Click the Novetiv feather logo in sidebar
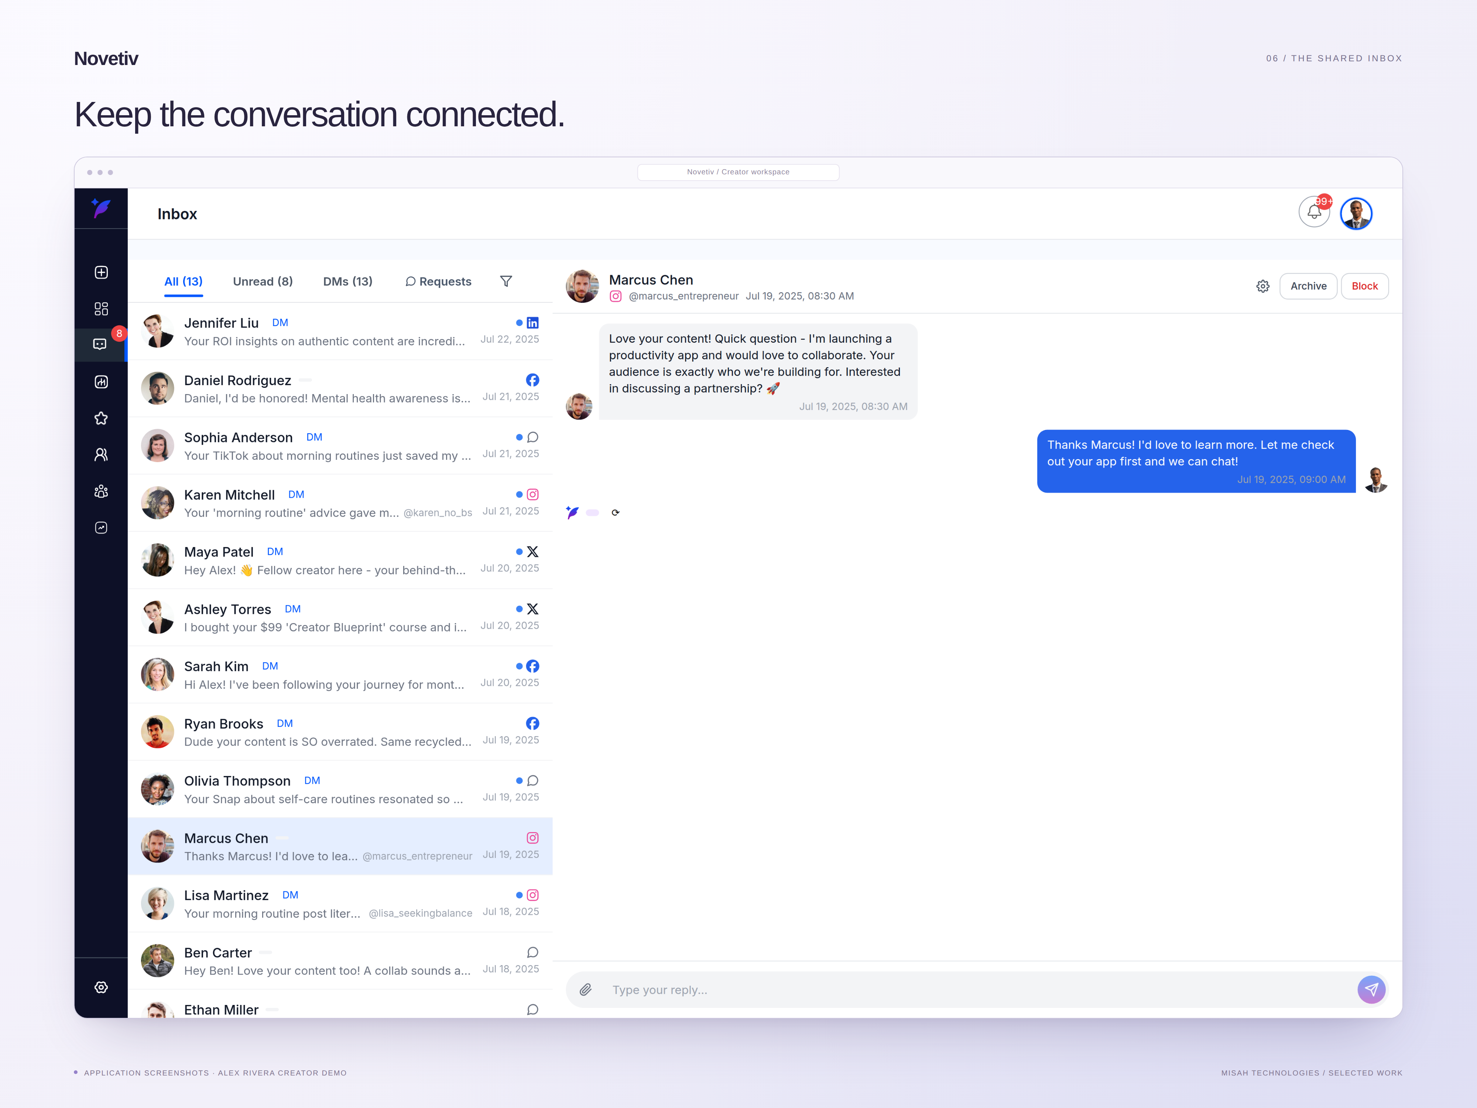Screen dimensions: 1477x1108 tap(101, 208)
